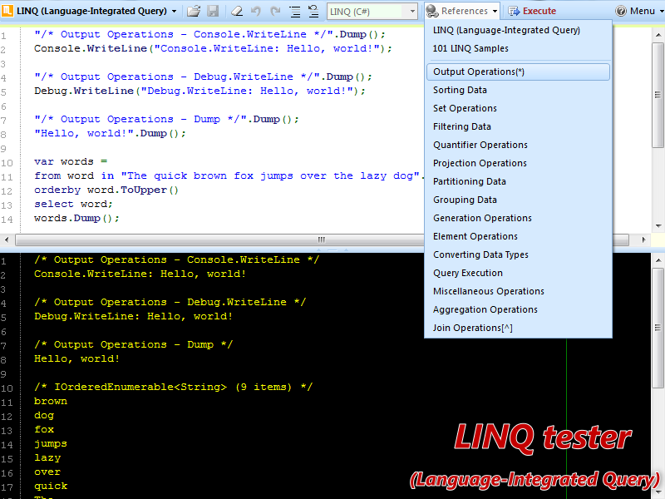The width and height of the screenshot is (665, 499).
Task: Click code editor horizontal scrollbar thumb
Action: [322, 240]
